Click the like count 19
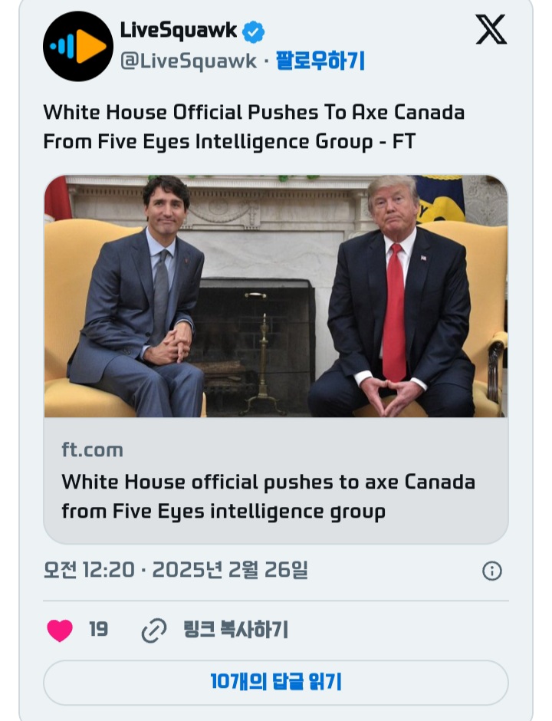This screenshot has height=721, width=552. (x=98, y=630)
